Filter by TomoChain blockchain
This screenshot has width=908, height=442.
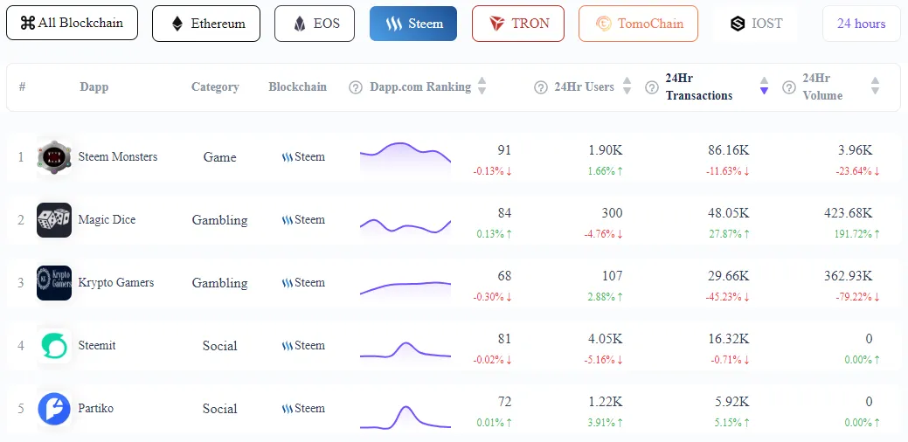click(x=638, y=24)
